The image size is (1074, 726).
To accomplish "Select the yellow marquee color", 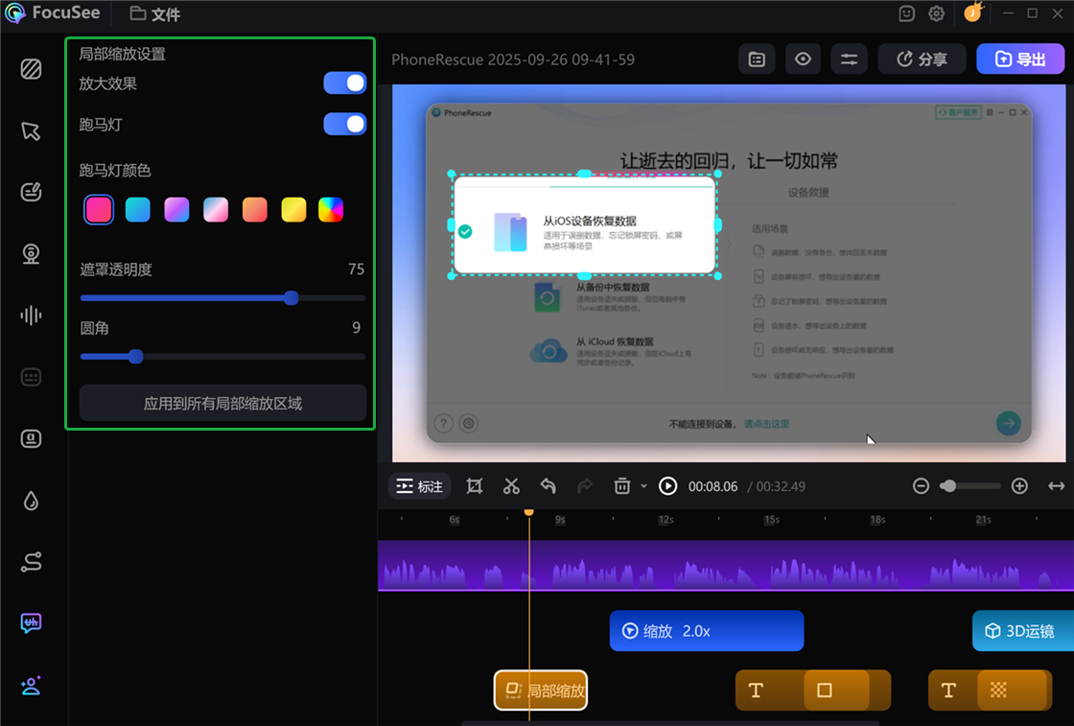I will (x=293, y=210).
